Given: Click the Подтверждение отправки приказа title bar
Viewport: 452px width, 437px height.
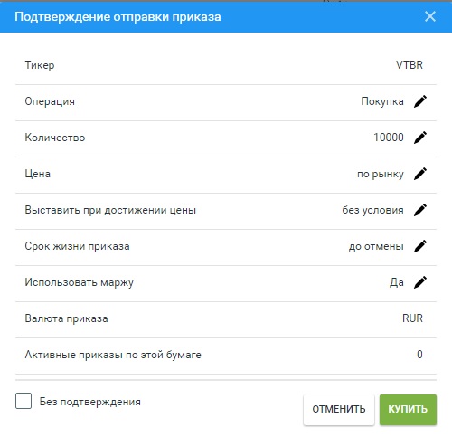Looking at the screenshot, I should click(226, 17).
